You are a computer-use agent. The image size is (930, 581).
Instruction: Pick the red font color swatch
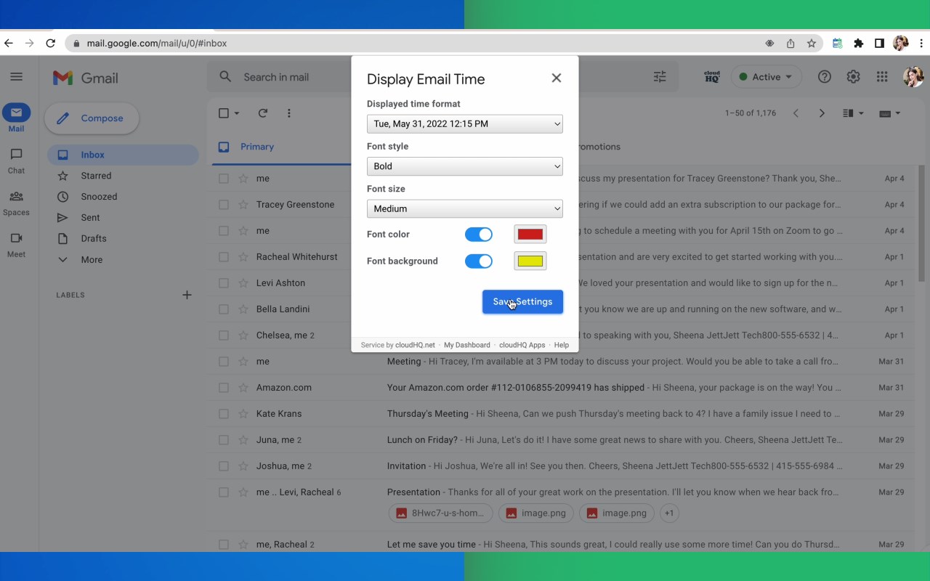pos(530,235)
